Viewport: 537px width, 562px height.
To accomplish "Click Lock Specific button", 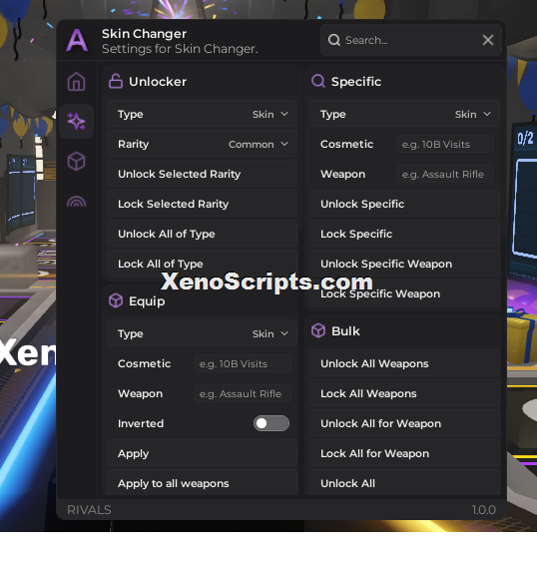I will tap(404, 234).
